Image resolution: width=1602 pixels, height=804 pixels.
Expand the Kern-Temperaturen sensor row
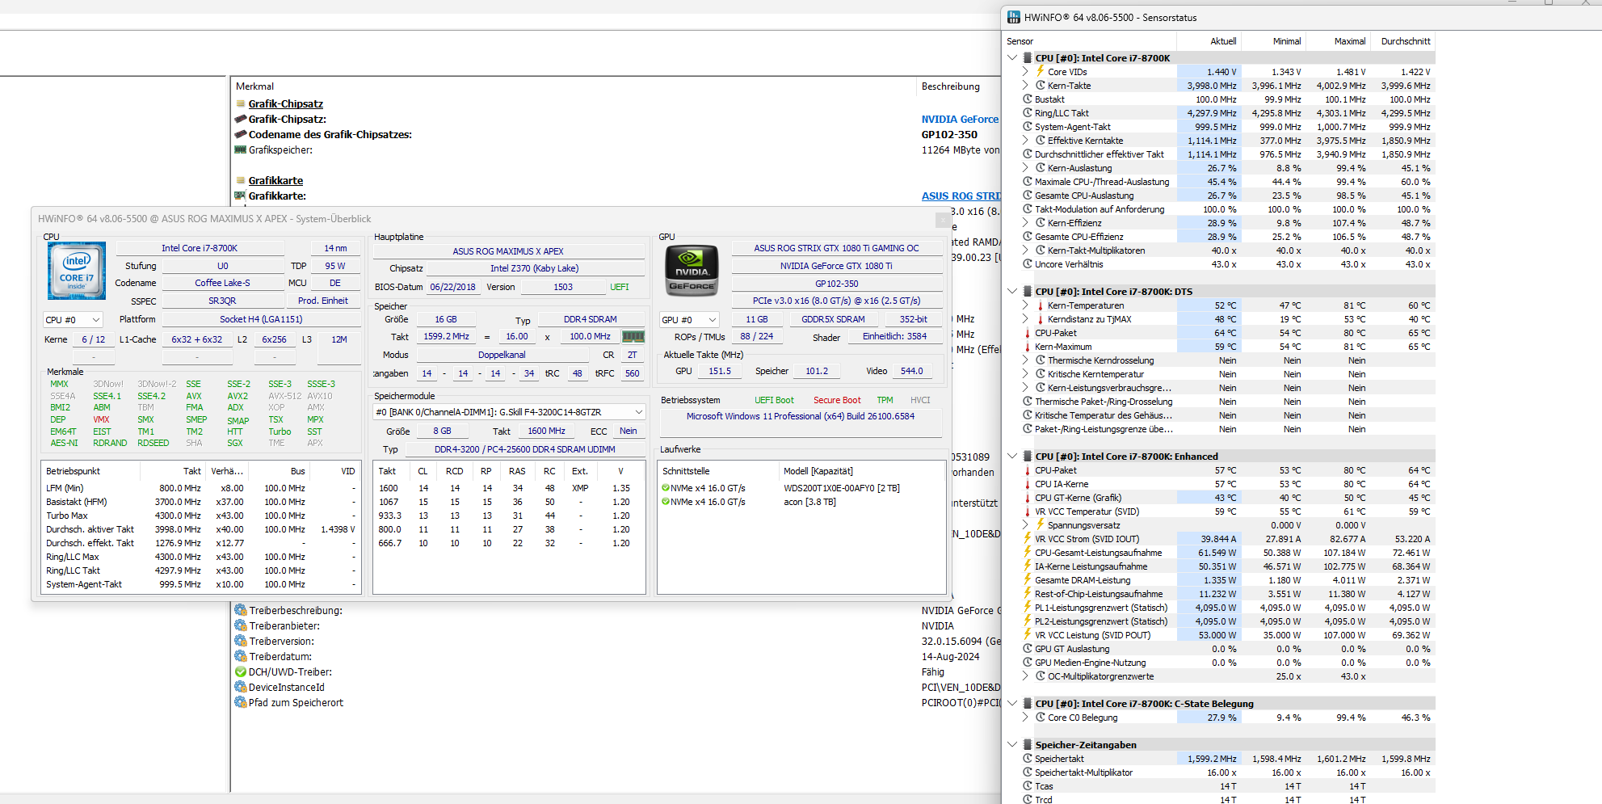pos(1026,305)
